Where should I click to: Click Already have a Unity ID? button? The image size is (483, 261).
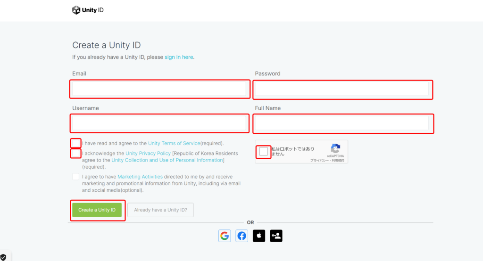click(x=160, y=210)
